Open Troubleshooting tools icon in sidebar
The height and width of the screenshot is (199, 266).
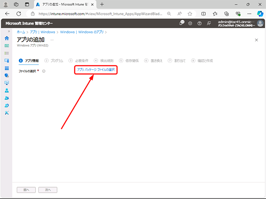click(7, 113)
